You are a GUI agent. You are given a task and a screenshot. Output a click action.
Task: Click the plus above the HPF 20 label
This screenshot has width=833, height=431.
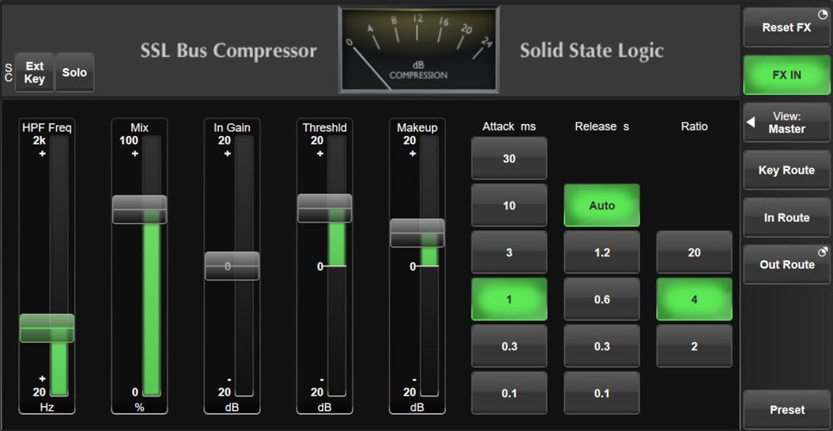(x=42, y=379)
